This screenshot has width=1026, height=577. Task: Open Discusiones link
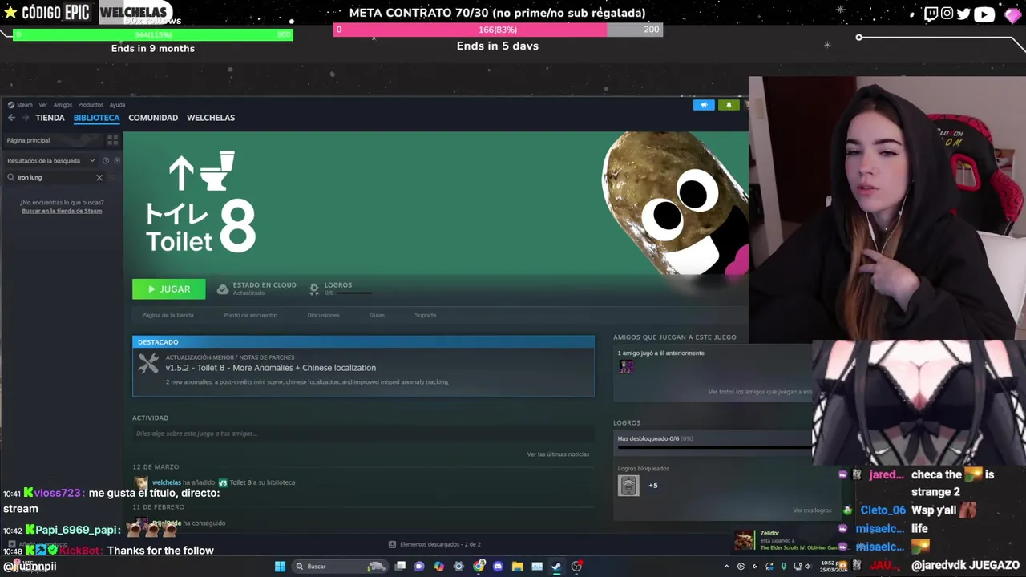(x=323, y=315)
